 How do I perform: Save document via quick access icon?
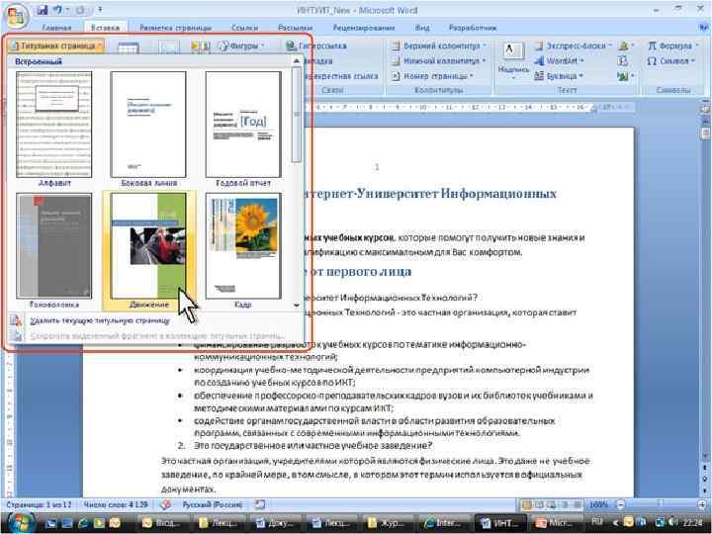pyautogui.click(x=42, y=10)
